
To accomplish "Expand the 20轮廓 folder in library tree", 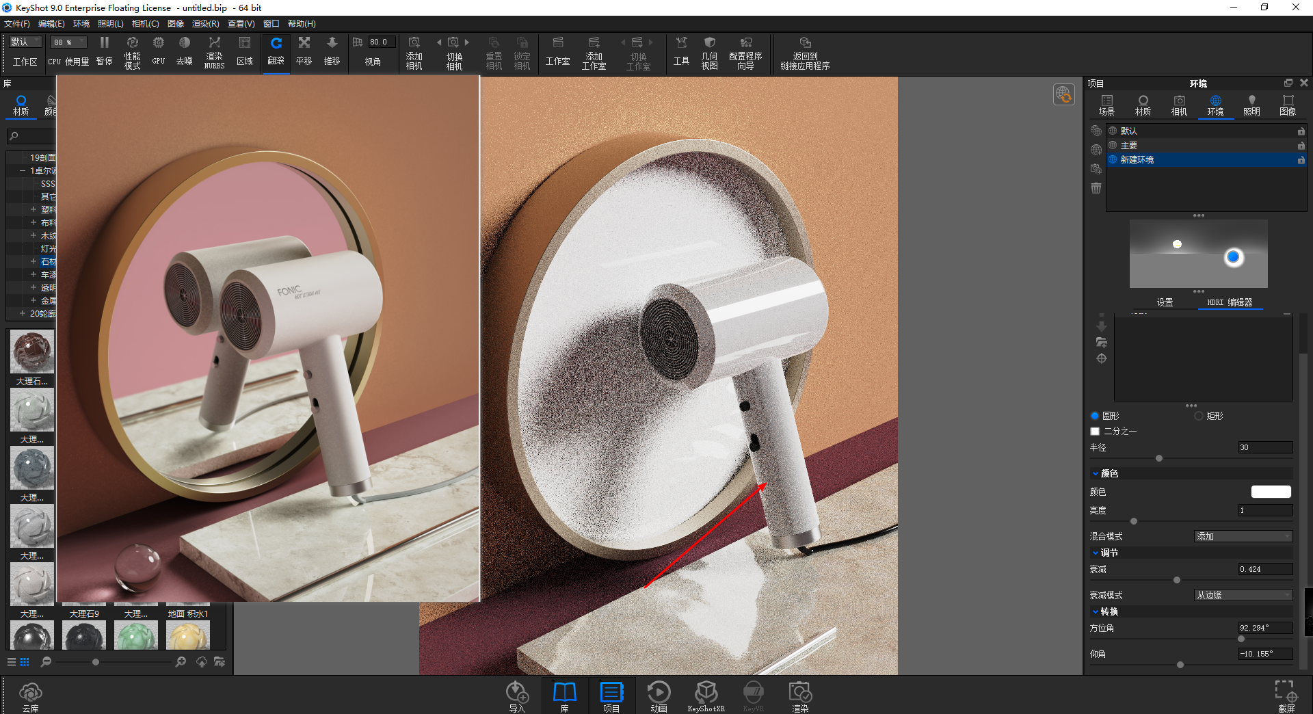I will (x=22, y=314).
